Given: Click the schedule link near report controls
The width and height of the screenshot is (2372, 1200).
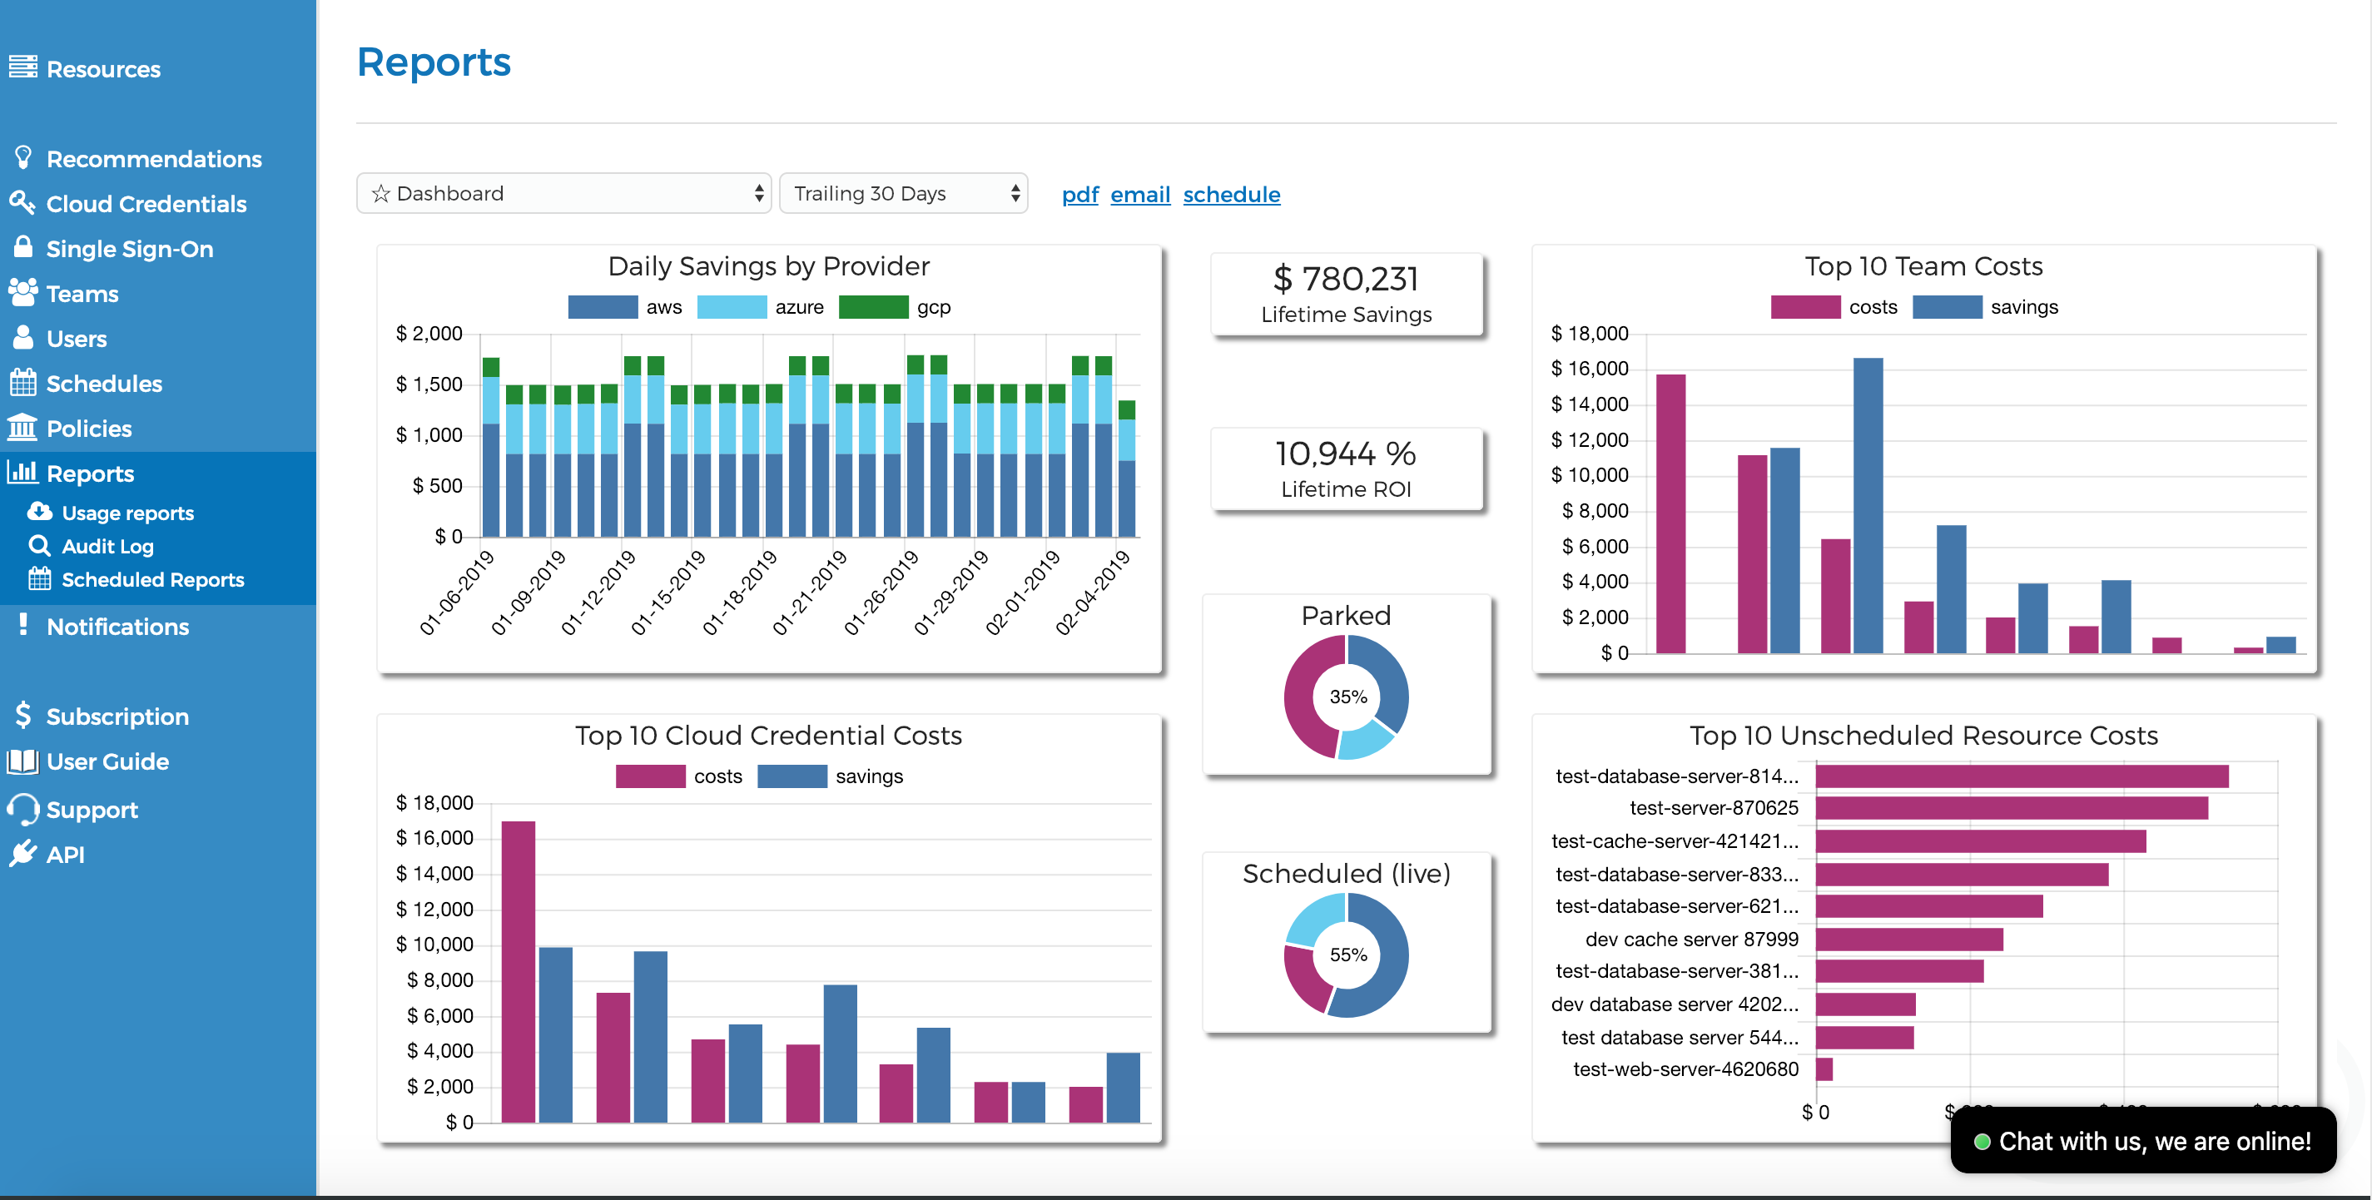Looking at the screenshot, I should click(x=1232, y=195).
